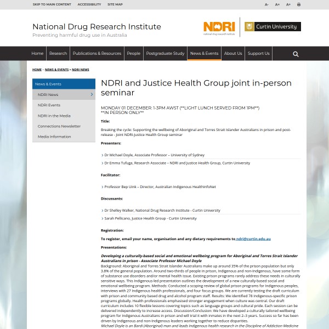Reset text size with A= icon
Image resolution: width=329 pixels, height=329 pixels.
point(277,4)
